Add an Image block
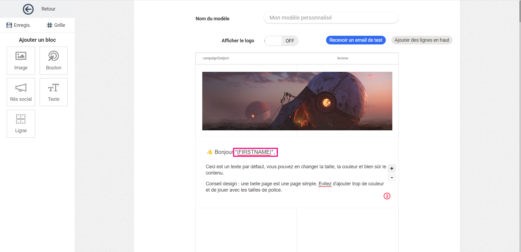The height and width of the screenshot is (252, 521). click(x=21, y=61)
